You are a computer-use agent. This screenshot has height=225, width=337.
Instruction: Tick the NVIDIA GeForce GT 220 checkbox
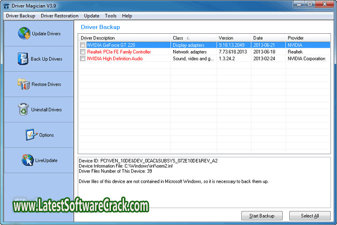pyautogui.click(x=83, y=45)
